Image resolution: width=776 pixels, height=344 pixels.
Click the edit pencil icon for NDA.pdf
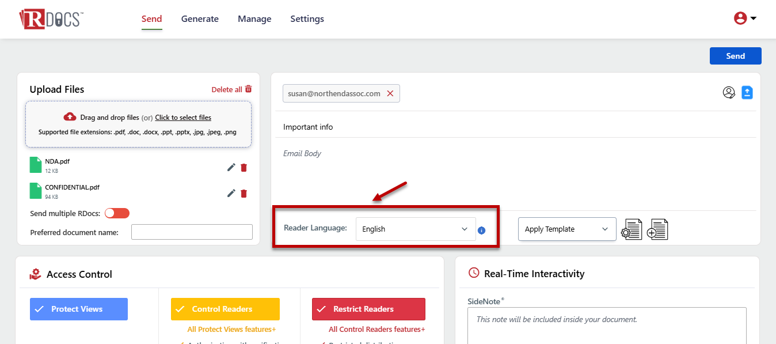231,167
